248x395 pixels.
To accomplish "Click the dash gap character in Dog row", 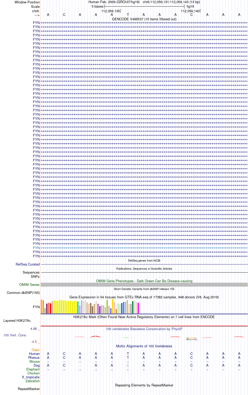I will tap(80, 365).
